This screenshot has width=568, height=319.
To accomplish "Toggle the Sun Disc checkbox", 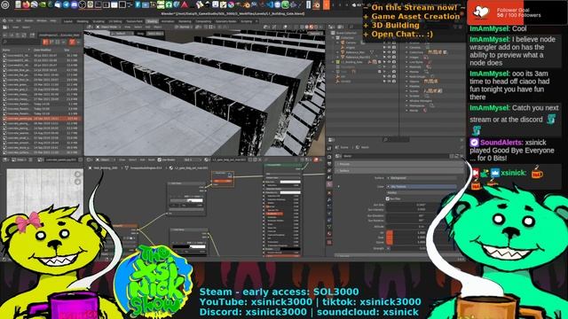I will (x=388, y=198).
